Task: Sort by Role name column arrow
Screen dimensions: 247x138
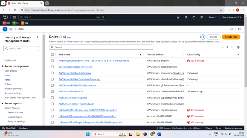Action: click(x=141, y=55)
